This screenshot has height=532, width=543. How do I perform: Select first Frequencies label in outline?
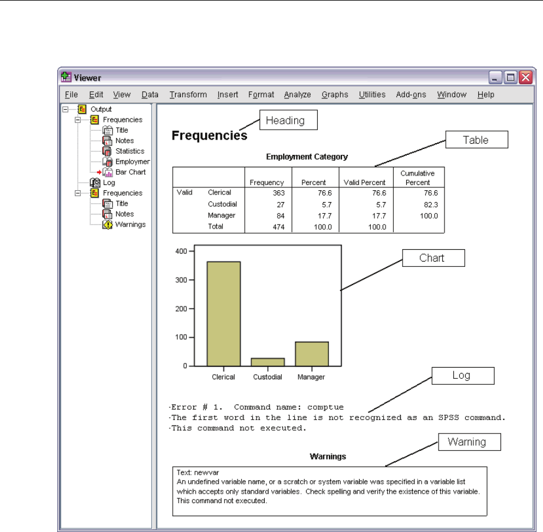[x=123, y=120]
